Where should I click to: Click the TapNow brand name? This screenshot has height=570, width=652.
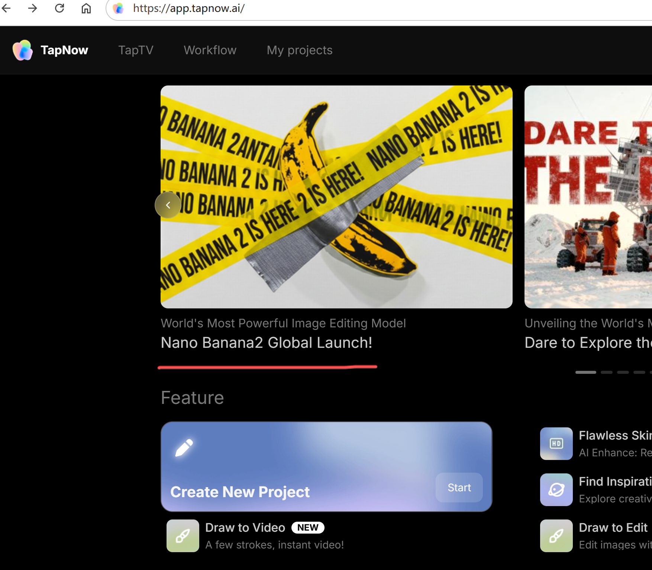[x=64, y=50]
